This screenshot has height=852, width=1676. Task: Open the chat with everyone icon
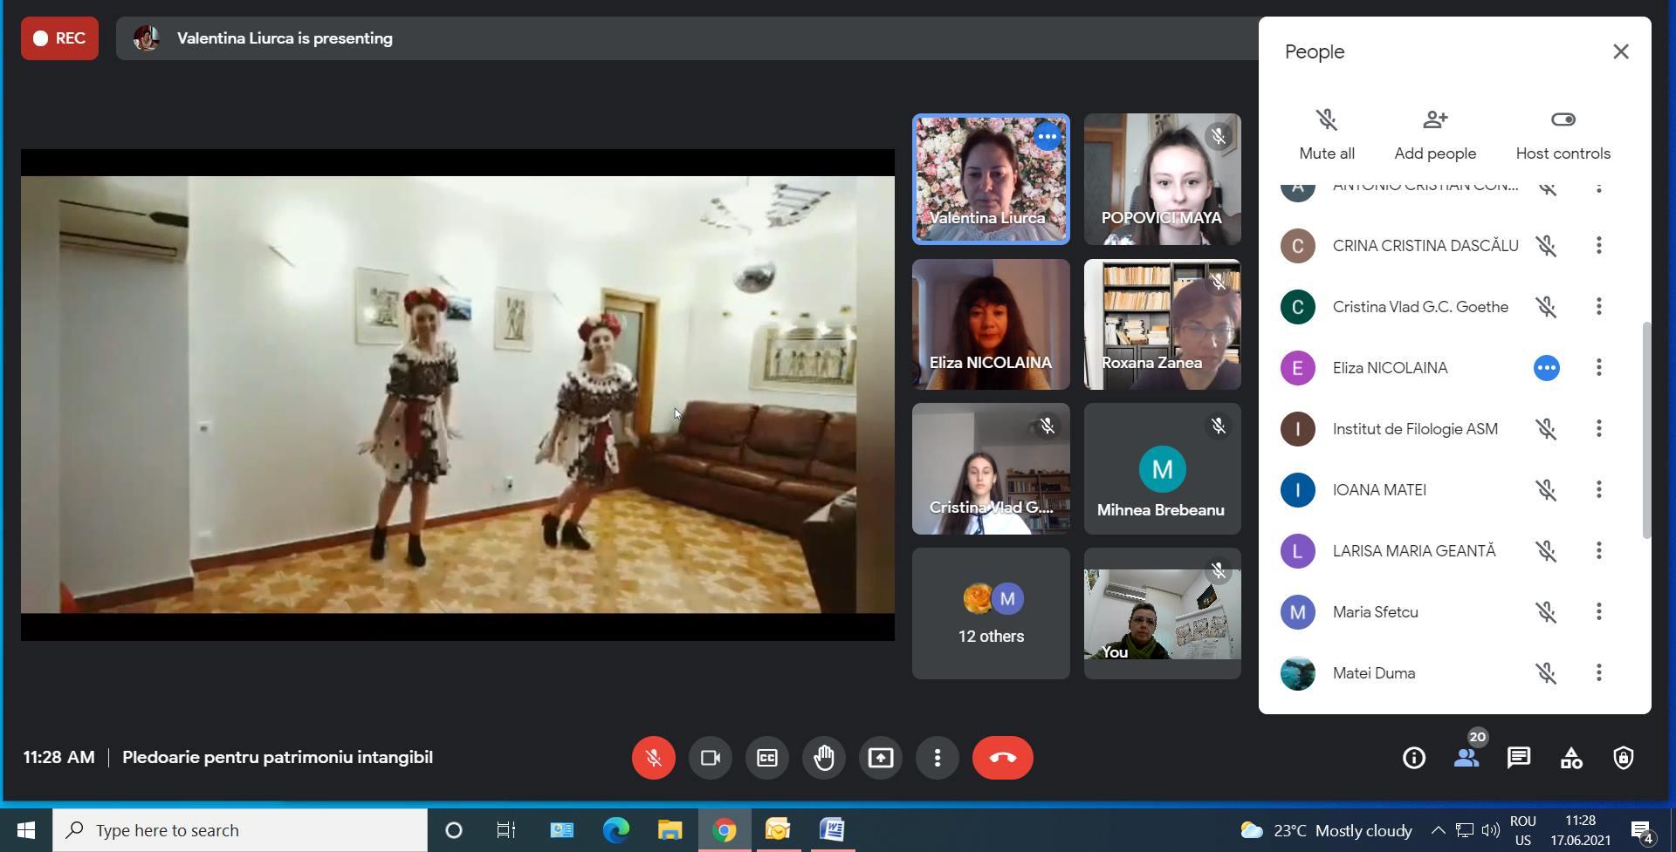point(1519,758)
